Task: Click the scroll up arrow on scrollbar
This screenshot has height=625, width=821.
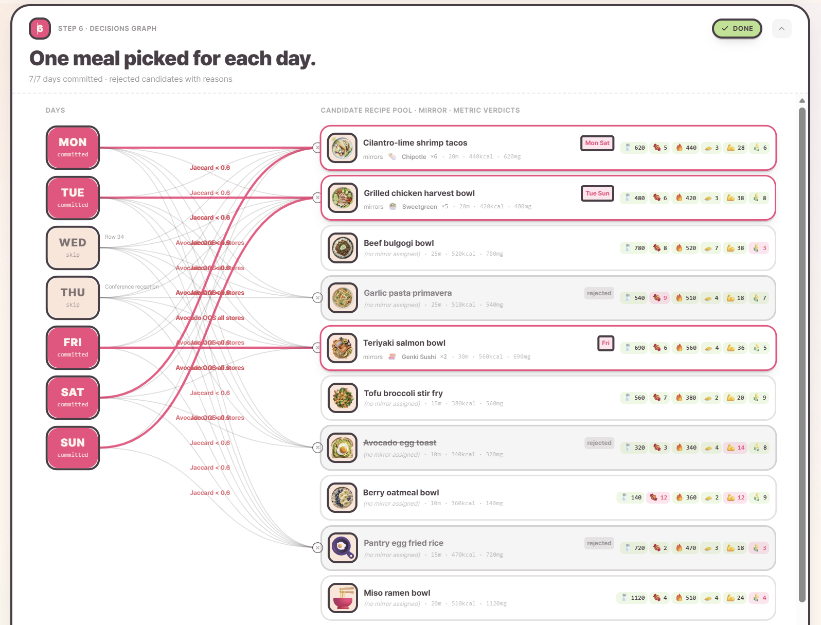Action: tap(802, 101)
